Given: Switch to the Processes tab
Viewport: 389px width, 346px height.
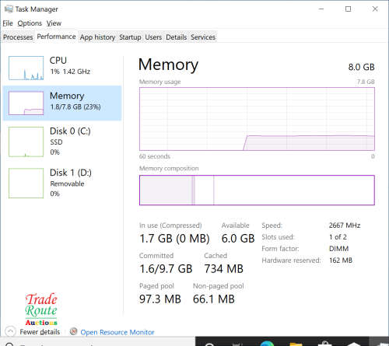Looking at the screenshot, I should (x=18, y=37).
